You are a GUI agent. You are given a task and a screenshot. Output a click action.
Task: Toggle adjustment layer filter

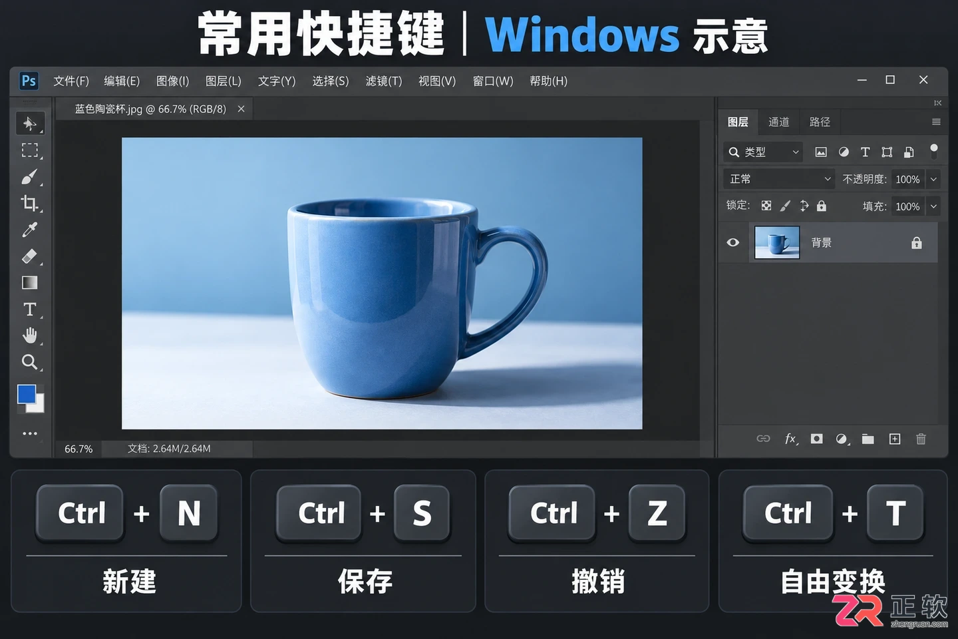844,152
